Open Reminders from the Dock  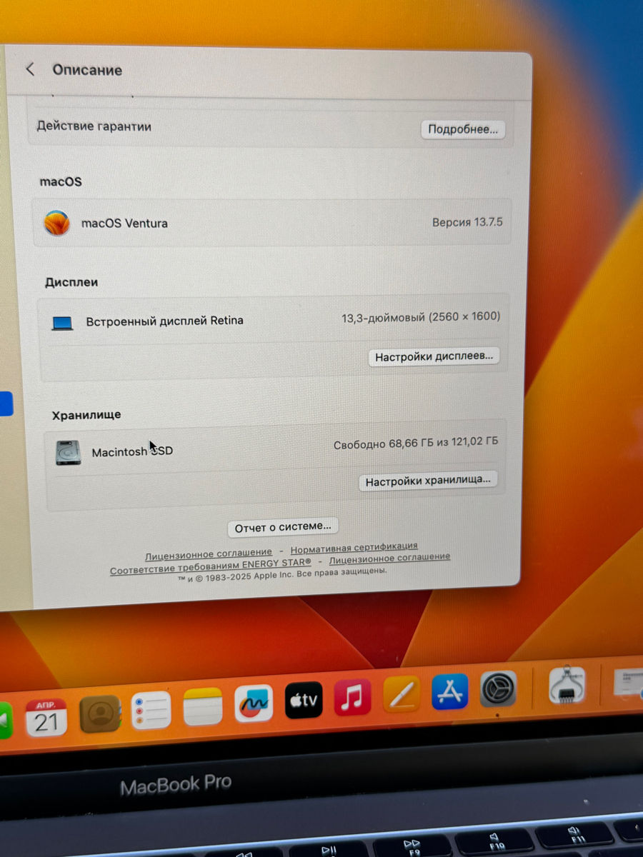(151, 710)
